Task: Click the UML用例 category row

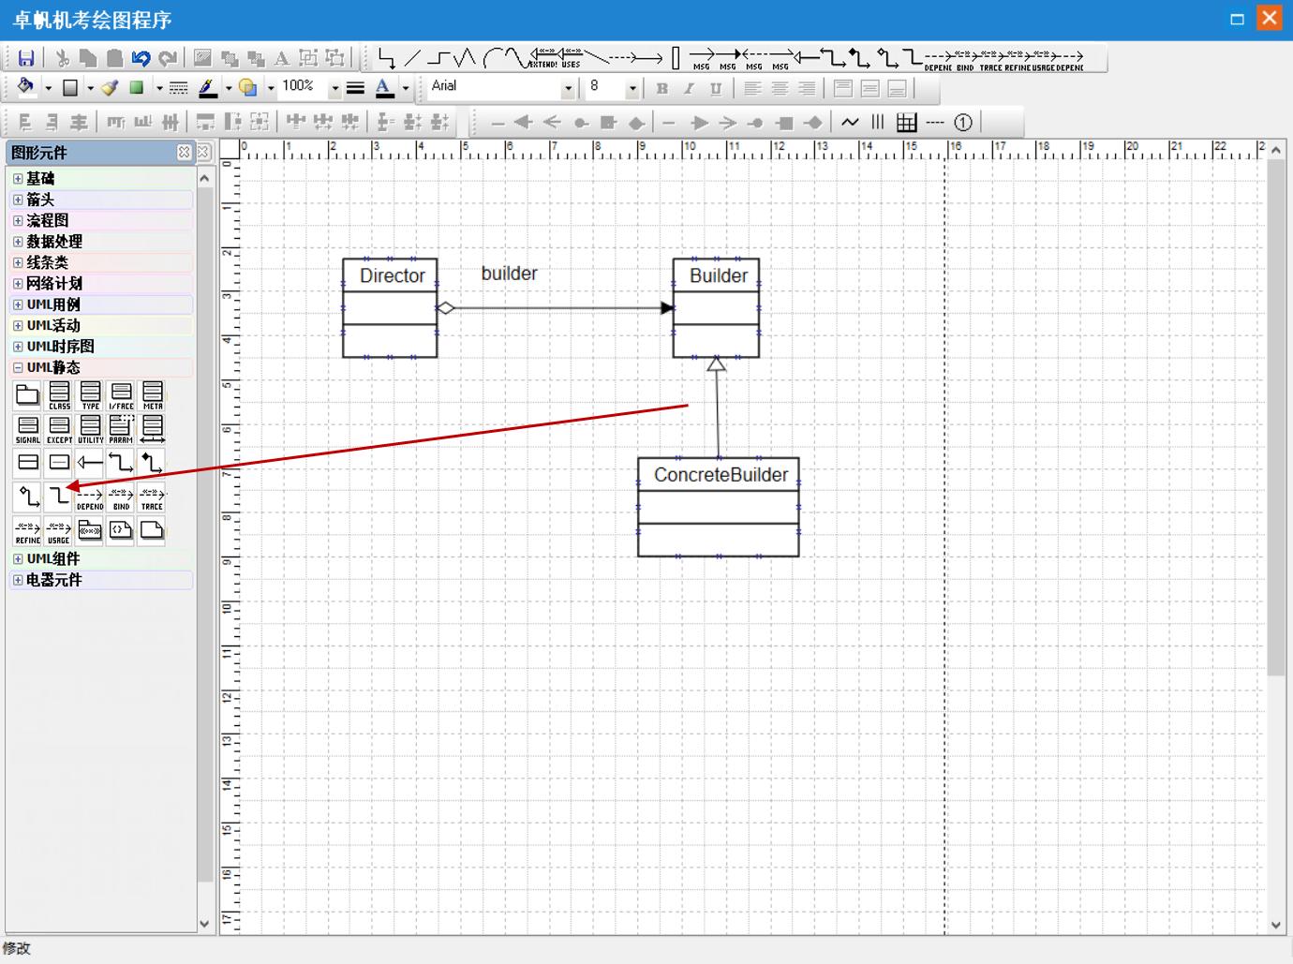Action: [101, 304]
